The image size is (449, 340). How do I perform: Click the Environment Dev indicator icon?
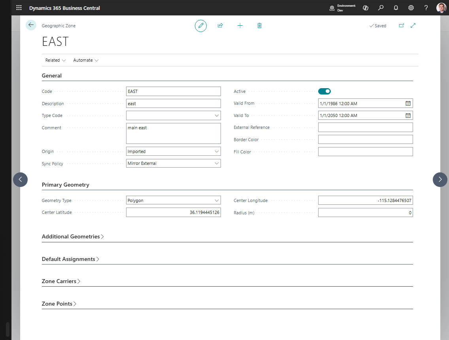point(332,8)
